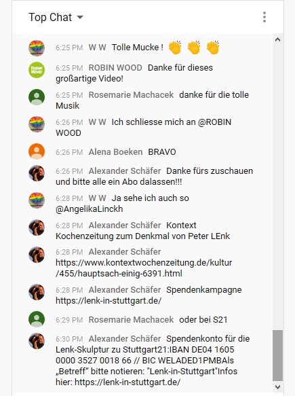Click W W rainbow heart avatar next to Tolle Mucke
The height and width of the screenshot is (396, 295).
point(37,48)
